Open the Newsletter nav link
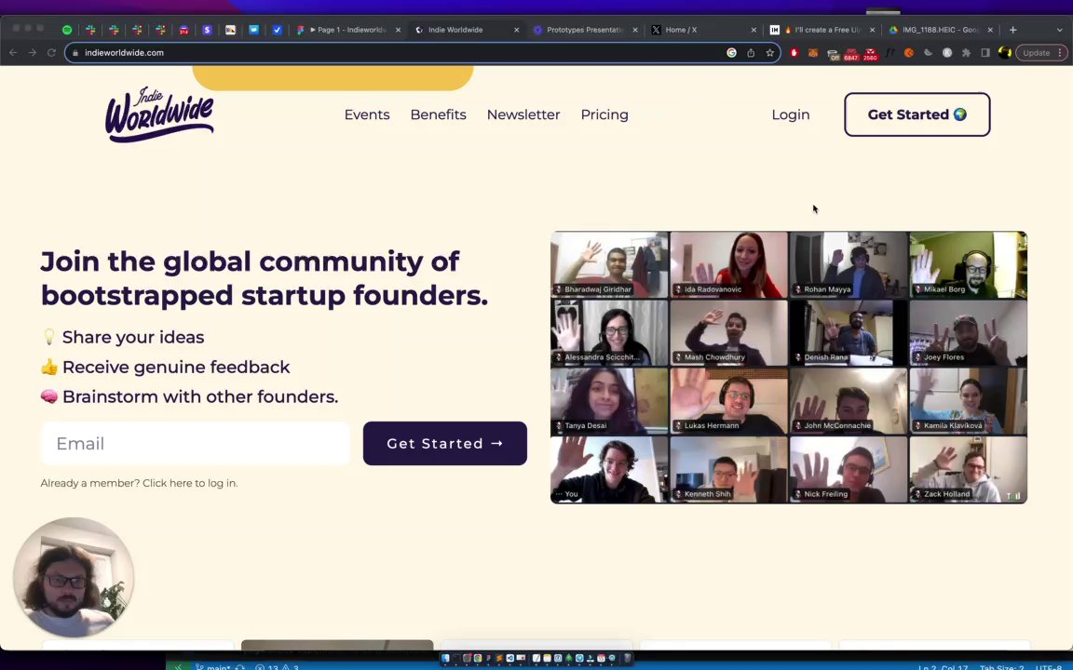The height and width of the screenshot is (670, 1073). point(523,114)
